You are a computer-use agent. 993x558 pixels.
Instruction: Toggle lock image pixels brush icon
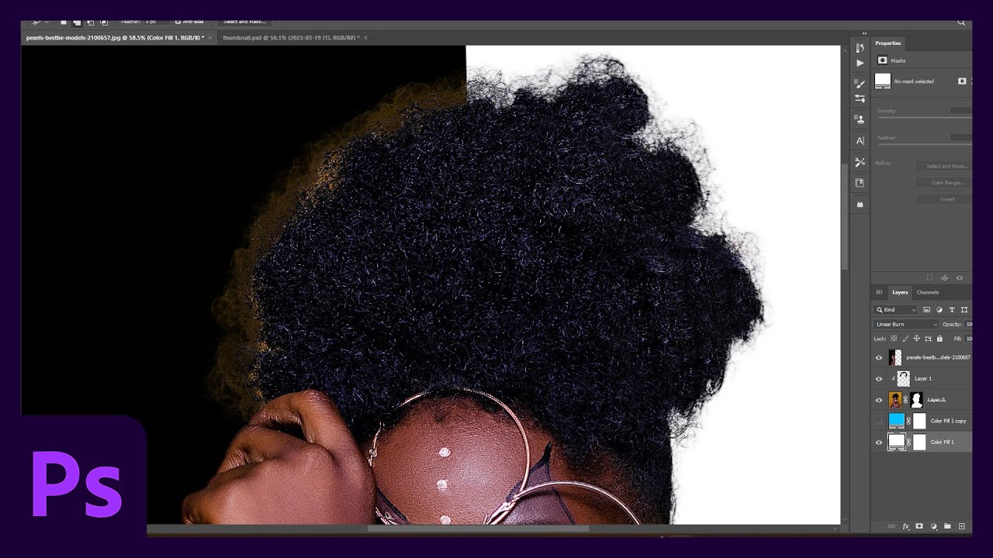(905, 339)
